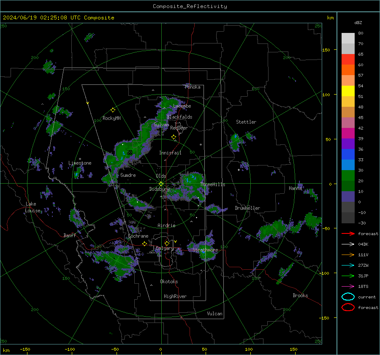Click the red forecast arrow legend icon
Viewport: 380px width, 355px height.
(348, 233)
